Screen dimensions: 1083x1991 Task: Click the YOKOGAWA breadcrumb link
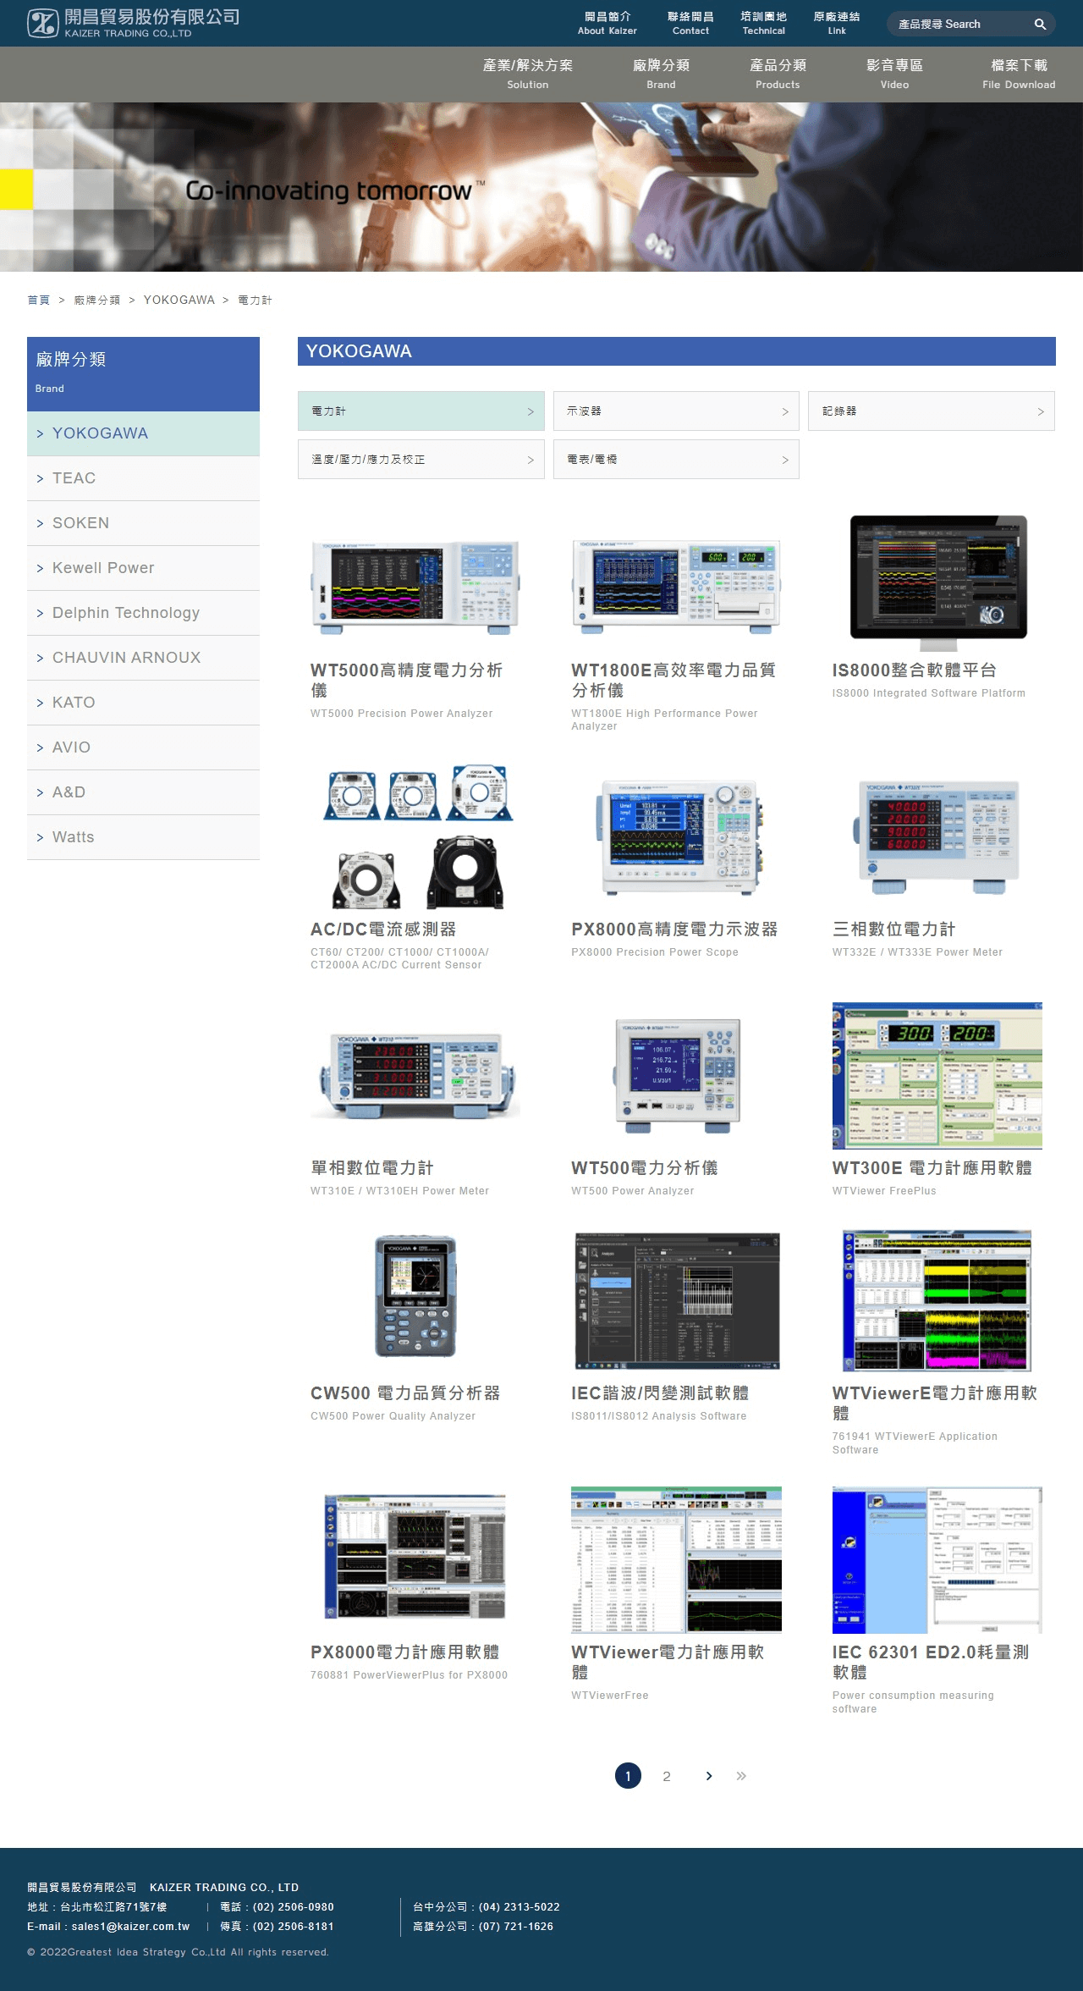[x=179, y=300]
